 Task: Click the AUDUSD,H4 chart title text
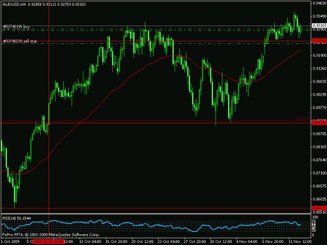(14, 4)
